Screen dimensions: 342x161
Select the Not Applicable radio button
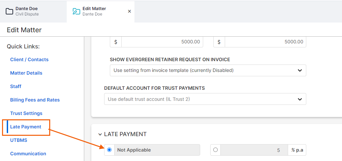coord(110,150)
